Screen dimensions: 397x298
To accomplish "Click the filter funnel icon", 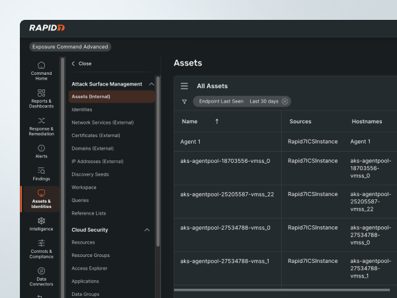I will pos(185,101).
